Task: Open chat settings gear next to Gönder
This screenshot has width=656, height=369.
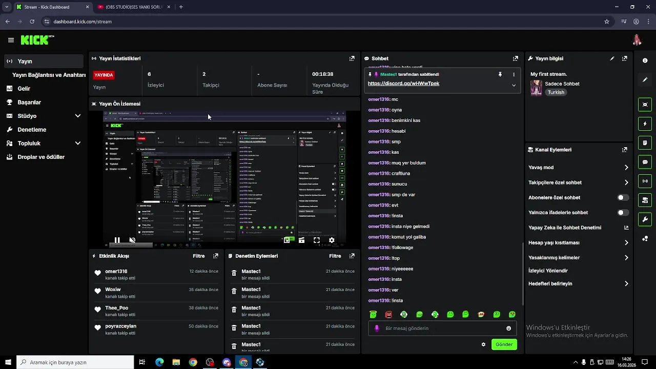Action: coord(483,344)
